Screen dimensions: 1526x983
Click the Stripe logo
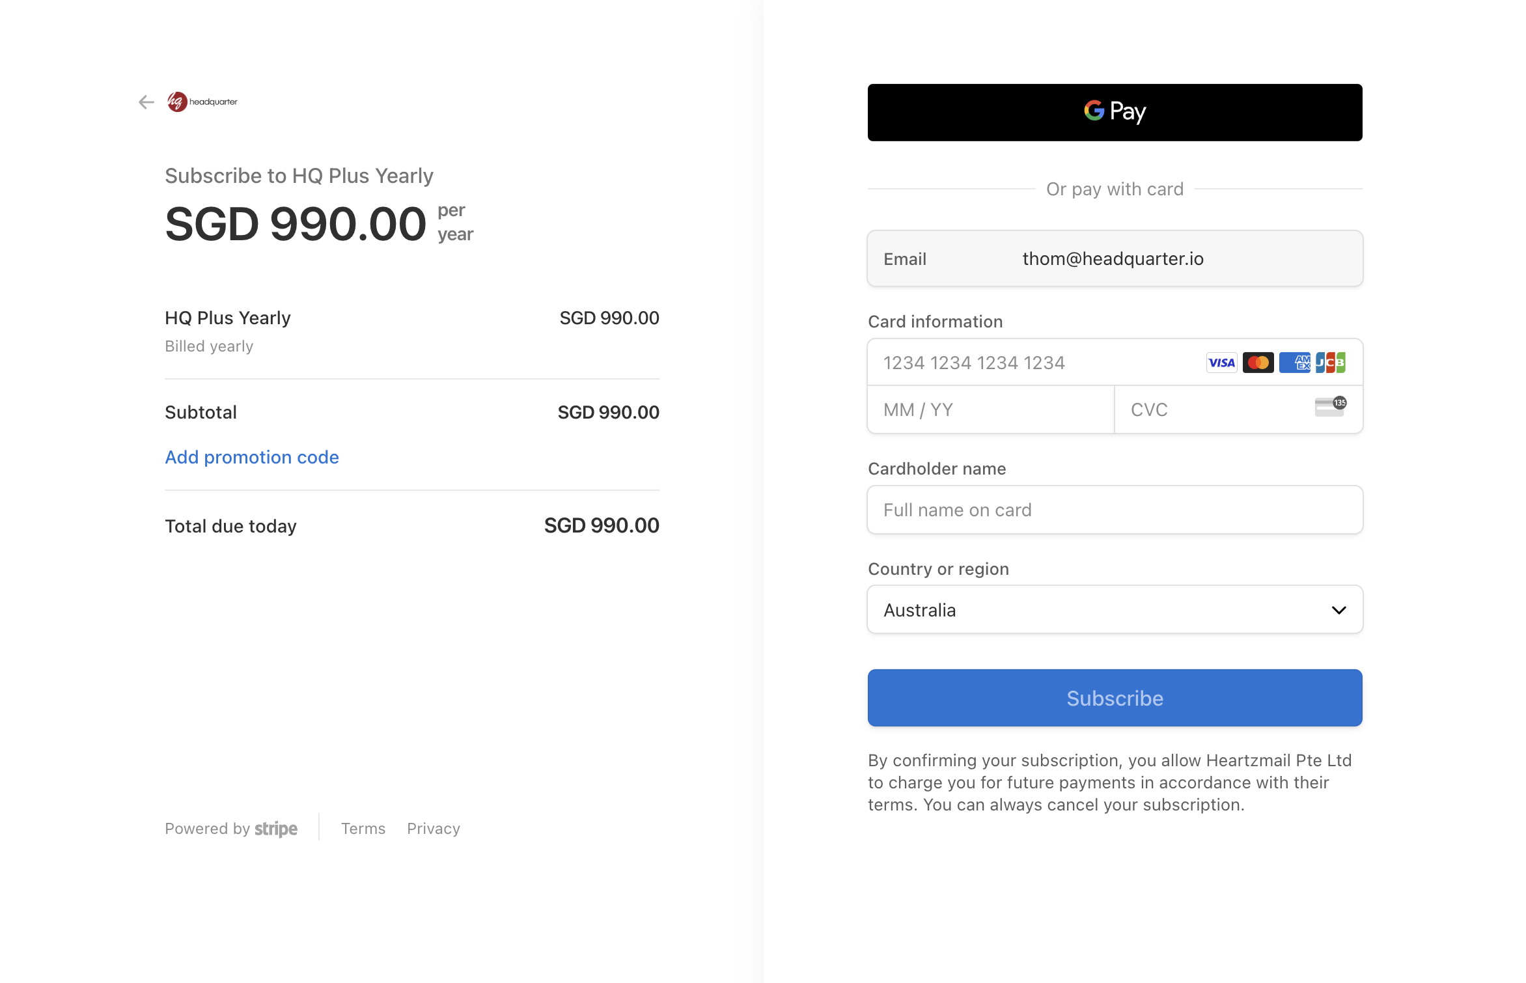tap(276, 829)
